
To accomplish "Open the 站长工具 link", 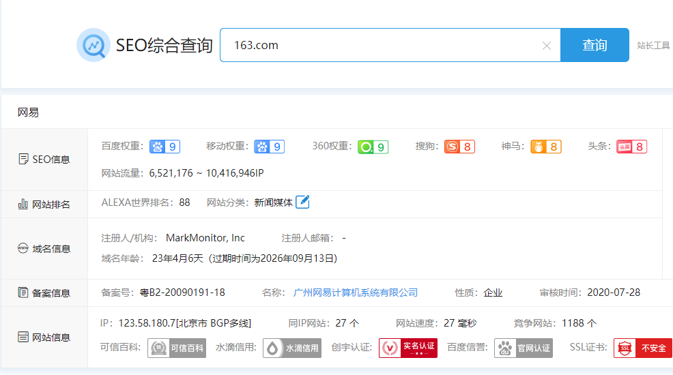I will (x=653, y=46).
